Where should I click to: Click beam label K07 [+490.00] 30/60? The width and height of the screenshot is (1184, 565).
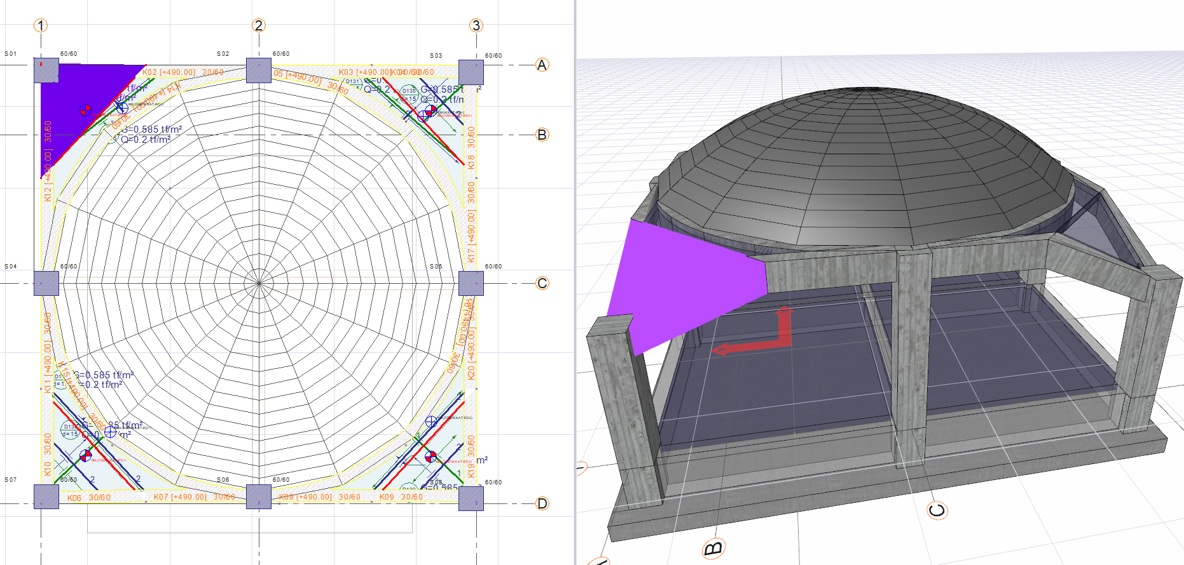point(195,496)
